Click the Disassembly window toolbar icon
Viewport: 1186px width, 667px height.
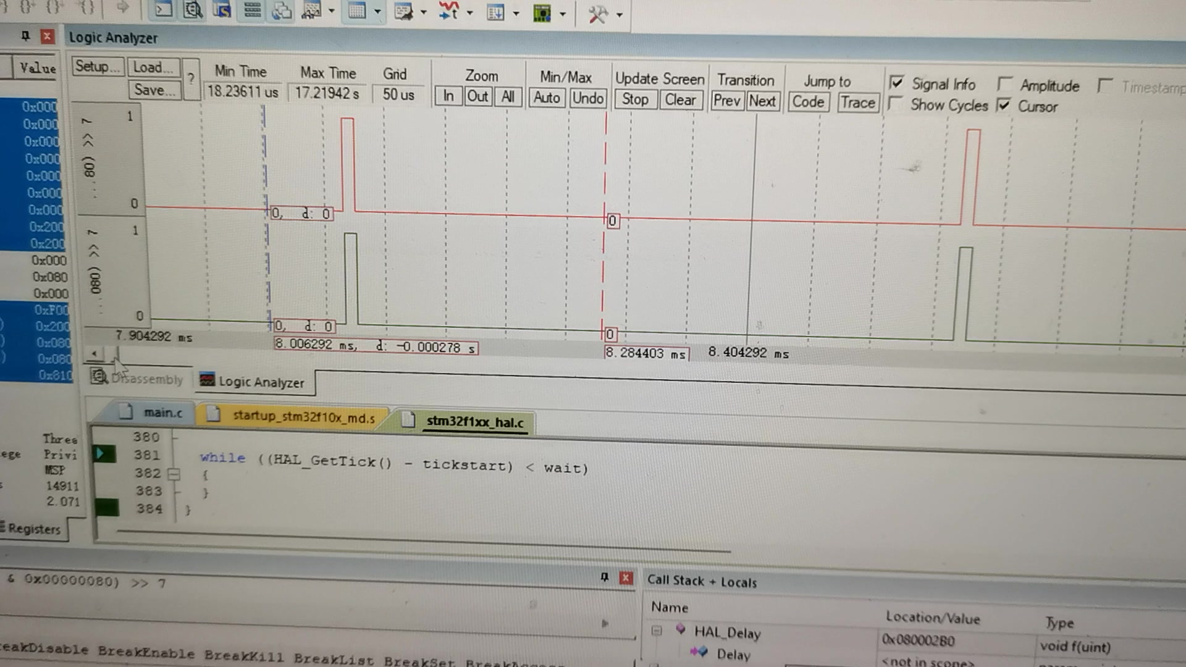(193, 10)
